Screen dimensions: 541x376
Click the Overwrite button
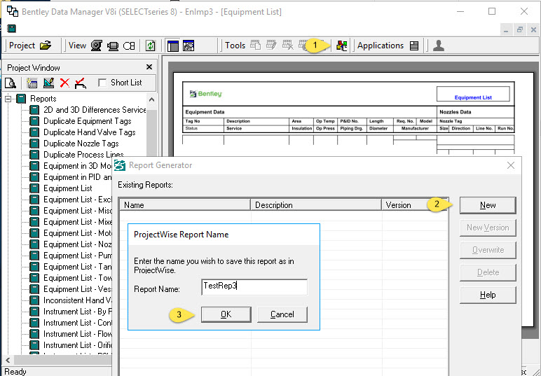[x=488, y=250]
